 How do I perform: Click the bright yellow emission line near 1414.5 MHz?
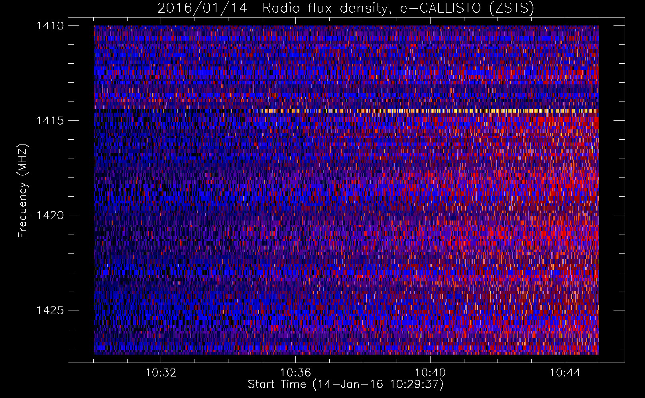tap(431, 111)
